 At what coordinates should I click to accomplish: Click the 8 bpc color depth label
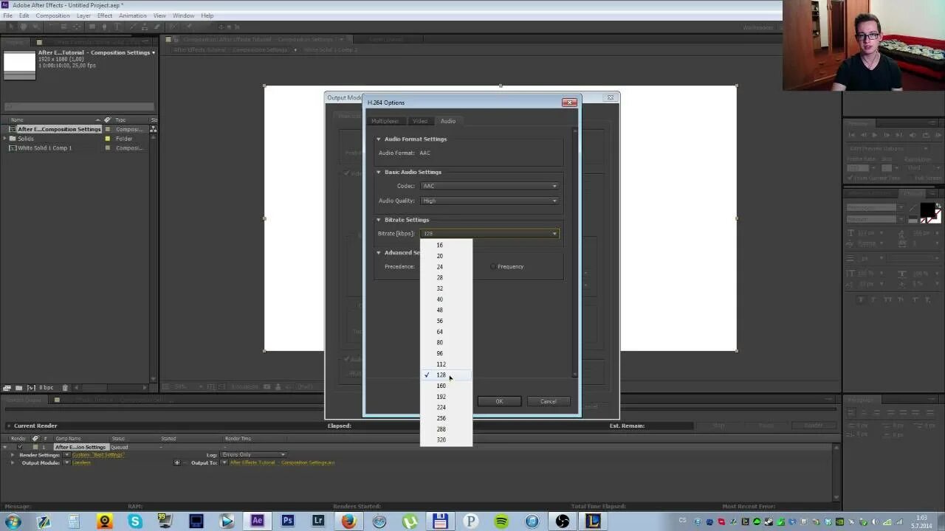click(46, 388)
